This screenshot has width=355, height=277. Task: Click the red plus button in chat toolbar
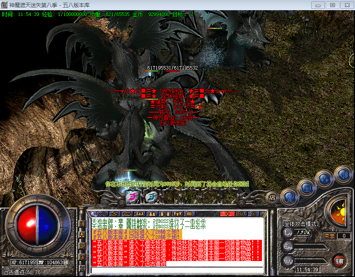pos(227,214)
